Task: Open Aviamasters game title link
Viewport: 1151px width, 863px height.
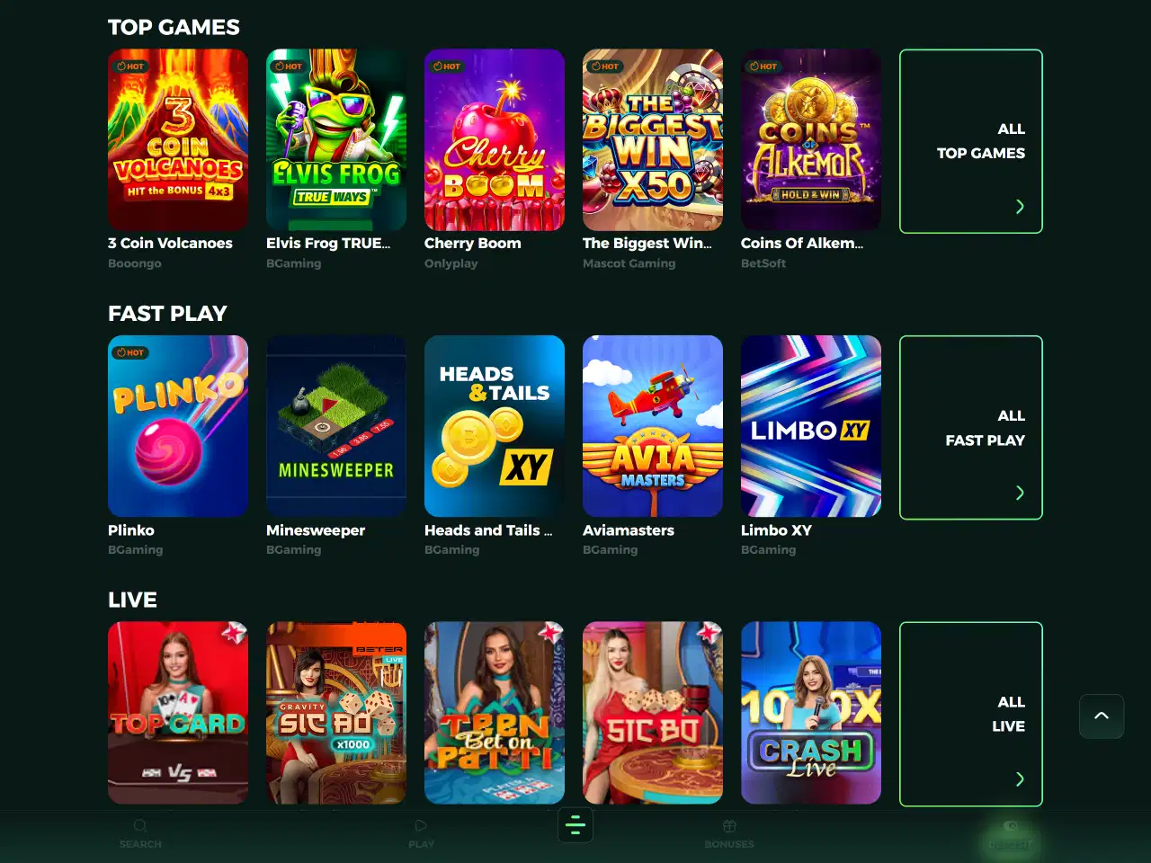Action: pos(629,530)
